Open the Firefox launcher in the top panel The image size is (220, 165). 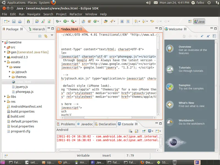(53, 2)
